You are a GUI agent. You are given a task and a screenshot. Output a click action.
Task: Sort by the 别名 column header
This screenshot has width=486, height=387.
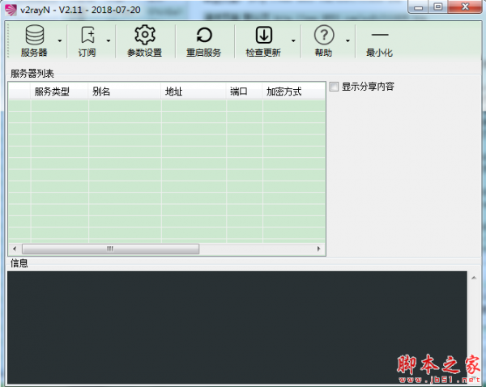(125, 91)
